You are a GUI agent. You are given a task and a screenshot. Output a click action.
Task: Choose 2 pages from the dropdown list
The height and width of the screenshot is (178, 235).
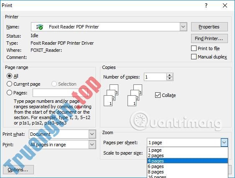[x=187, y=155]
